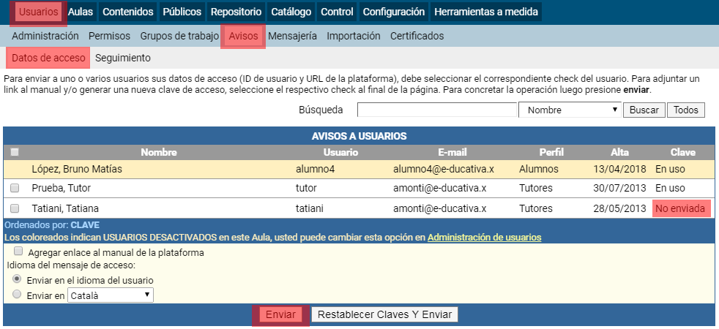This screenshot has width=719, height=329.
Task: Open the 'Nombre' search field dropdown
Action: 569,110
